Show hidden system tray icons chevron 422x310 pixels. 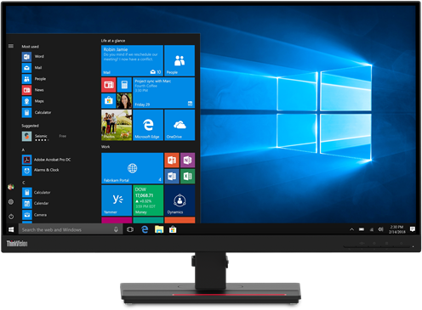[351, 229]
